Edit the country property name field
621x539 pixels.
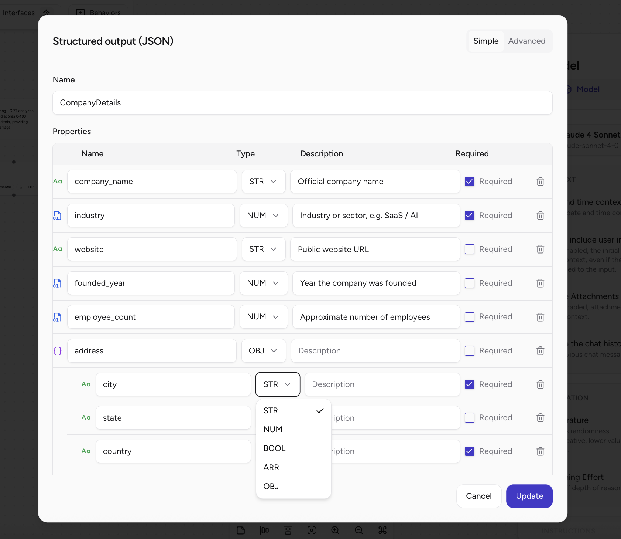click(x=173, y=451)
